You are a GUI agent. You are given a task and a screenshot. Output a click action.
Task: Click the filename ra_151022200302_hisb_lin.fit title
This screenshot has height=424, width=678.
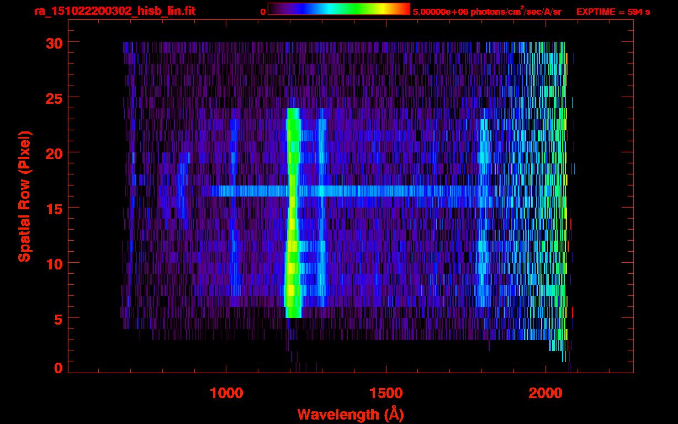coord(115,11)
